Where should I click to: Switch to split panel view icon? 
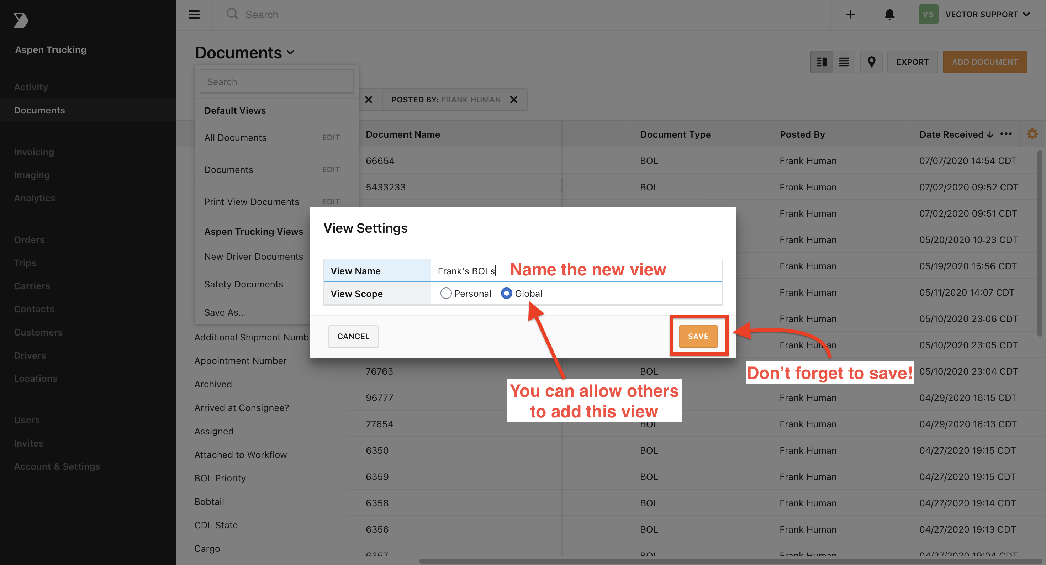pyautogui.click(x=822, y=62)
